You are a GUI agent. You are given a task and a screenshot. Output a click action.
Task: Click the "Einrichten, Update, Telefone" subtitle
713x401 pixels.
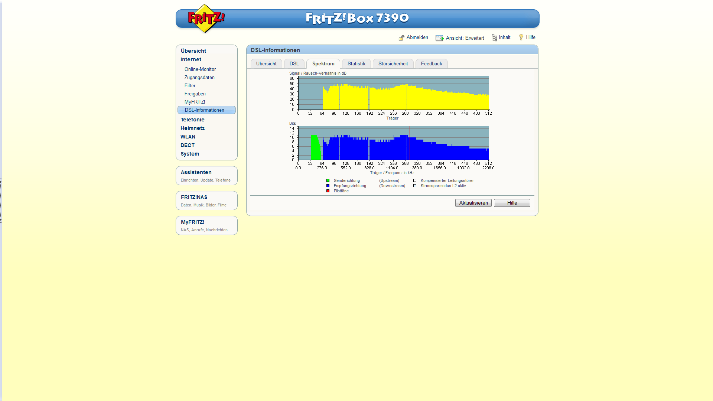coord(206,180)
